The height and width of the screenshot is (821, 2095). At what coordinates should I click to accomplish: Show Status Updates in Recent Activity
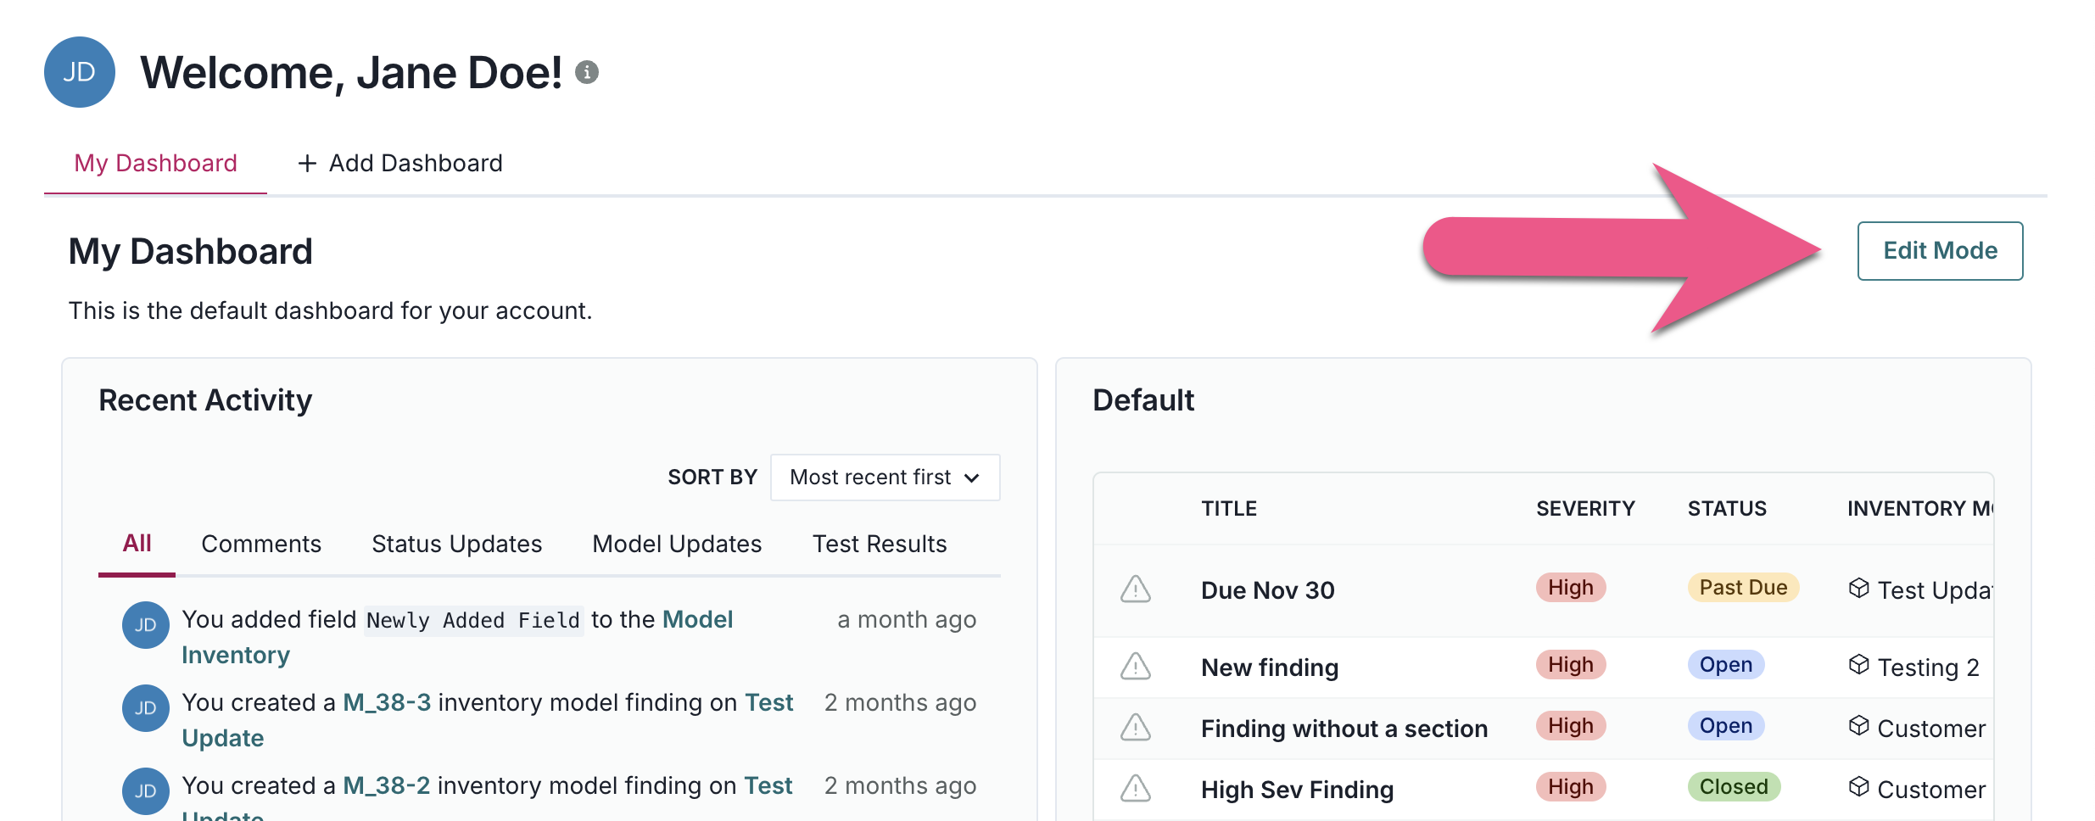pos(456,544)
